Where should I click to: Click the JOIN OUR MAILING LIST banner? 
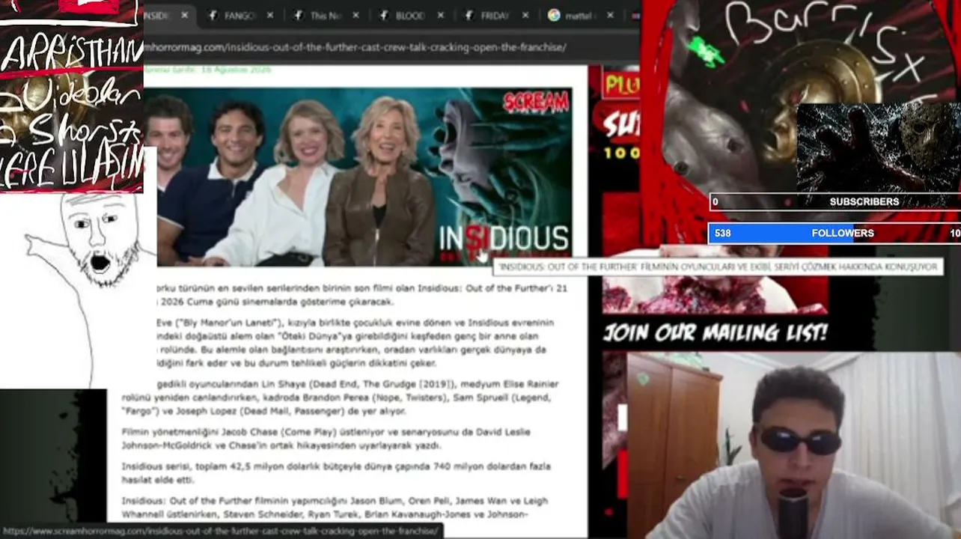tap(715, 332)
